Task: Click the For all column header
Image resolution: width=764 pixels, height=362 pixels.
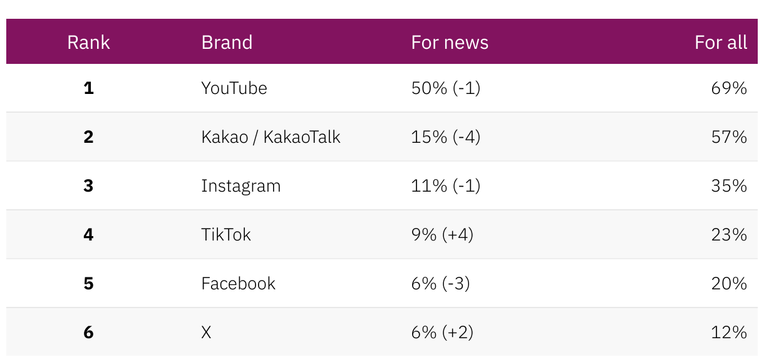Action: [x=721, y=42]
